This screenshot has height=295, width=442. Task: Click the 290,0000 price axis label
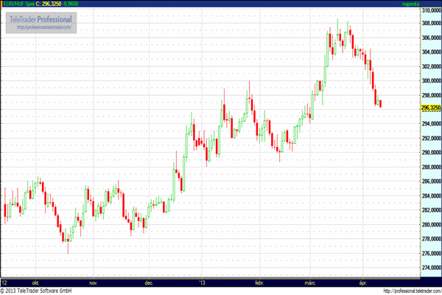point(430,153)
